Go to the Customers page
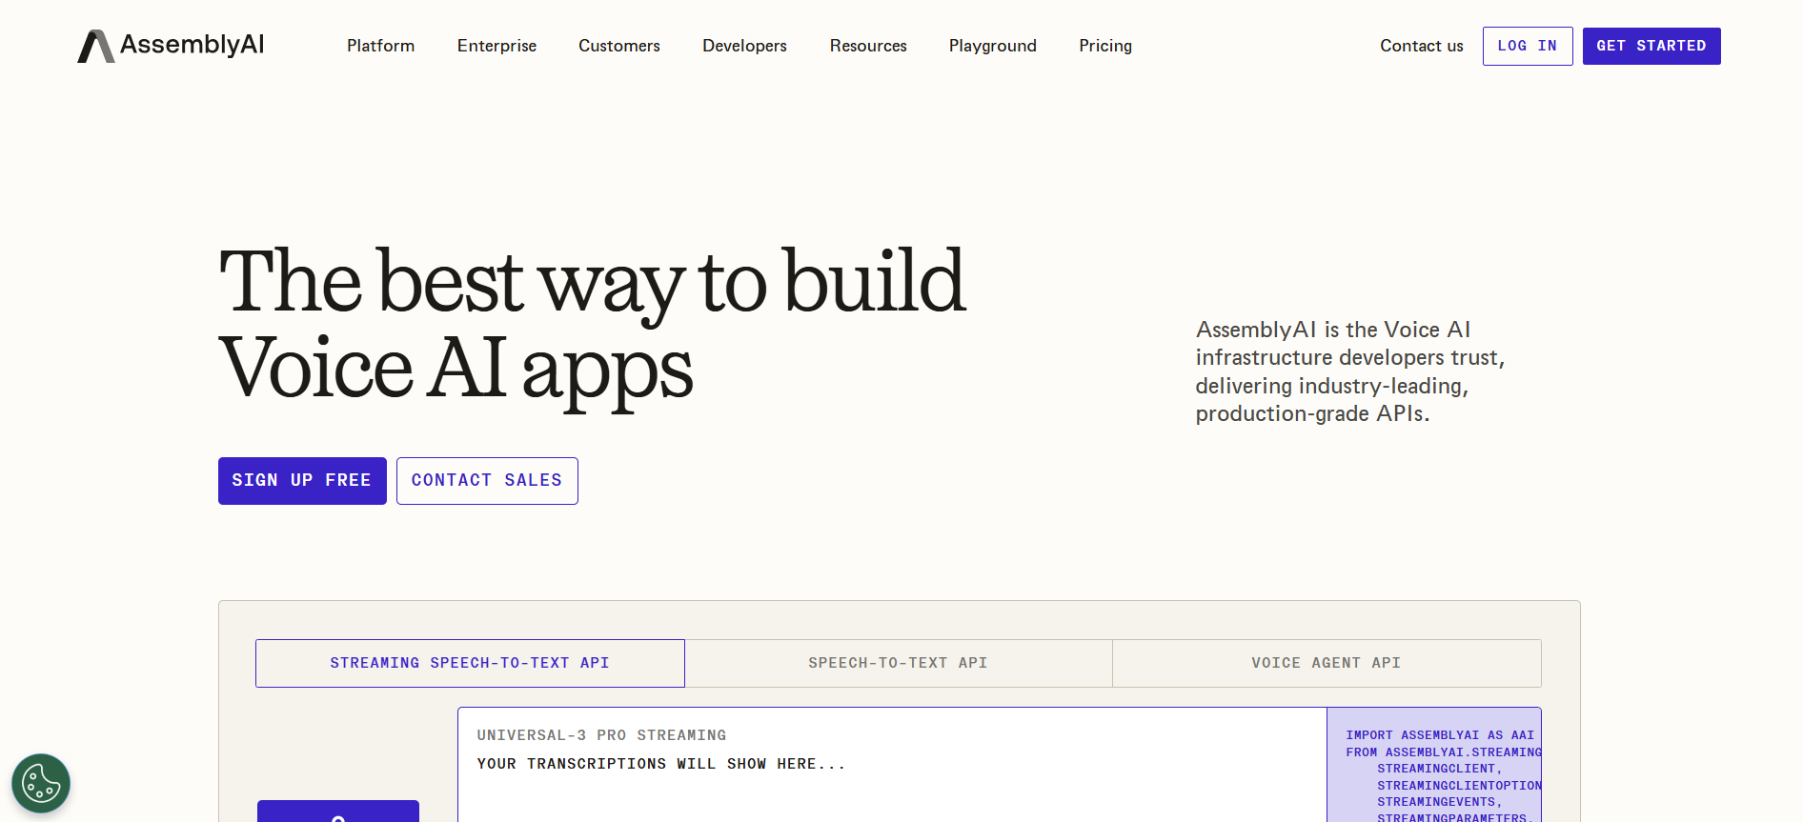The width and height of the screenshot is (1803, 822). click(x=619, y=46)
